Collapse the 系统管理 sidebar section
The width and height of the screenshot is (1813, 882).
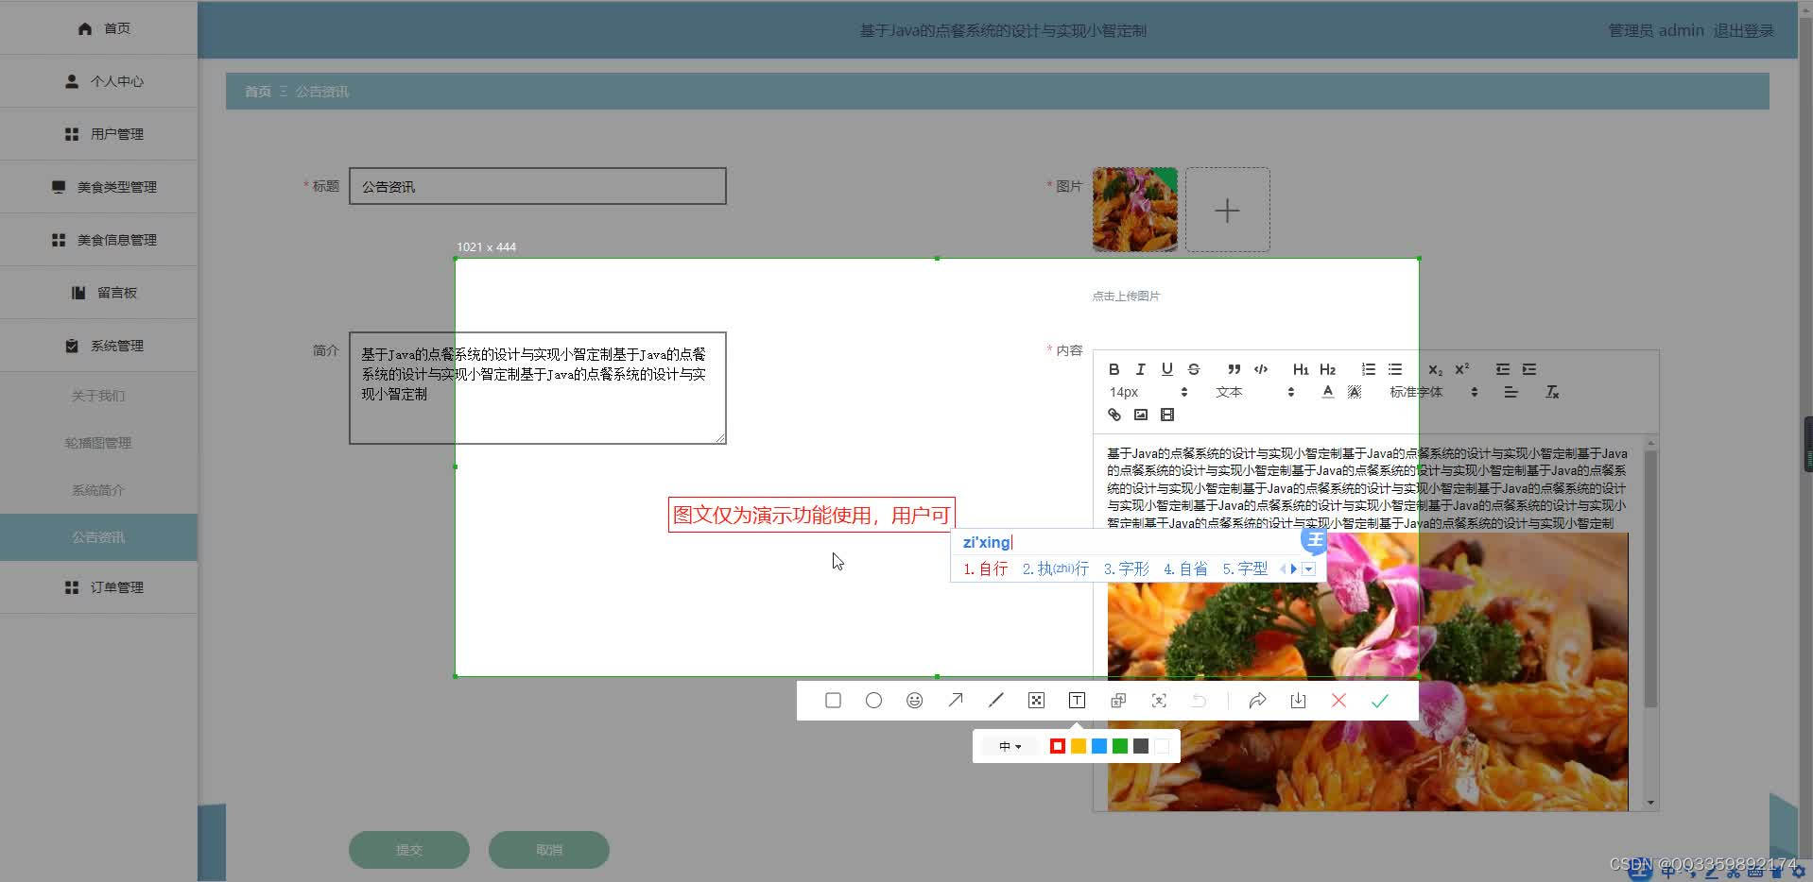point(98,346)
